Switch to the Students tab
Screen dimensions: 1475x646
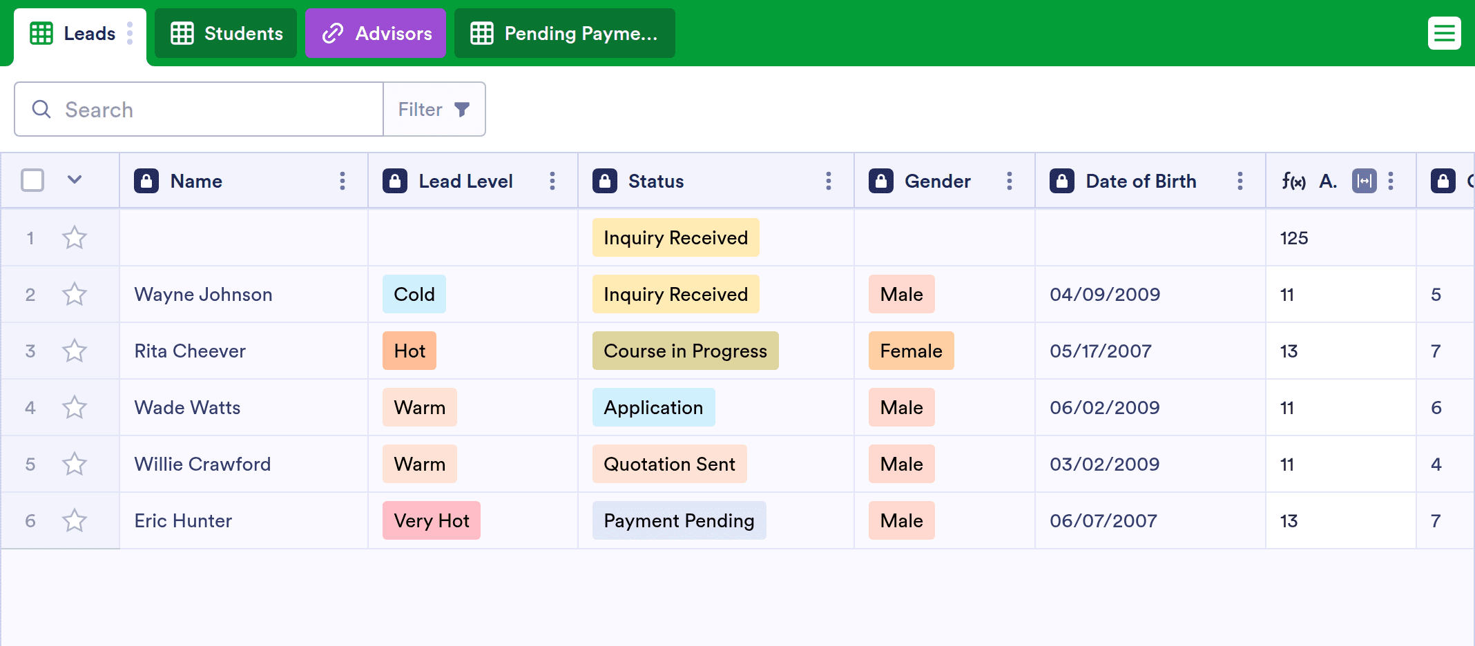click(226, 33)
